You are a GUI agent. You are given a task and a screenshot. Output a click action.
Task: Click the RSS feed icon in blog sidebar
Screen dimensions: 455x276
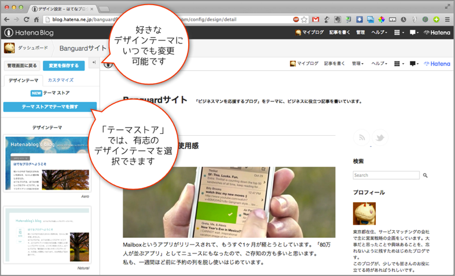coord(362,137)
